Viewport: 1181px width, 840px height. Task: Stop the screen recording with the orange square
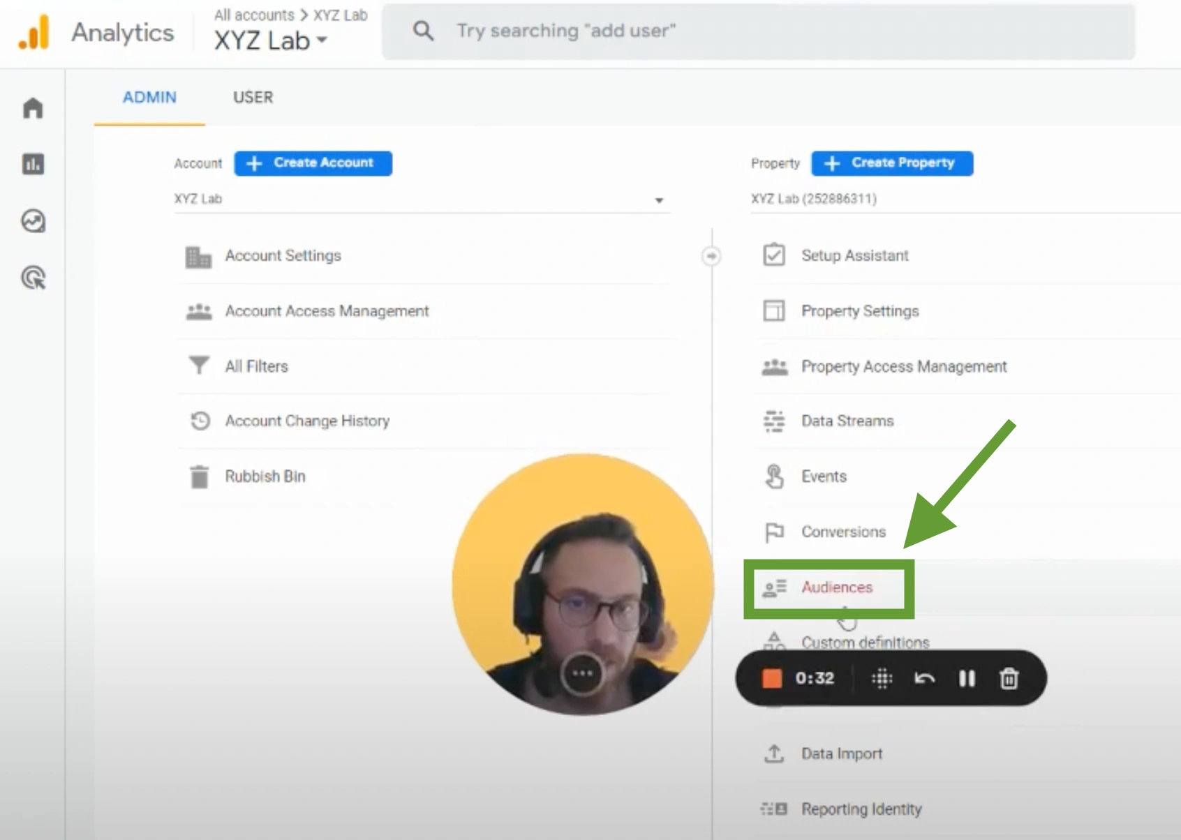(x=772, y=678)
